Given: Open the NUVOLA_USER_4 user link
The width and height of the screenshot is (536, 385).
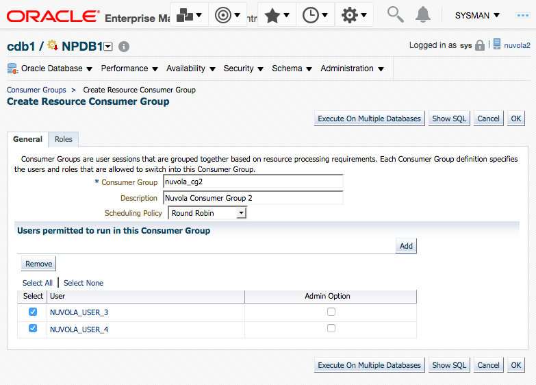Looking at the screenshot, I should coord(79,330).
